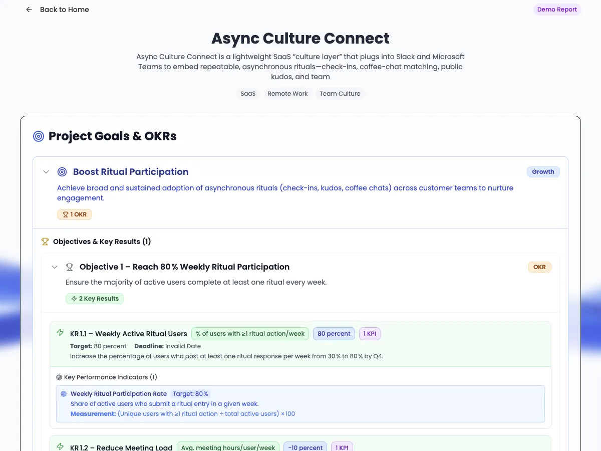Collapse the Boost Ritual Participation goal

click(x=46, y=172)
